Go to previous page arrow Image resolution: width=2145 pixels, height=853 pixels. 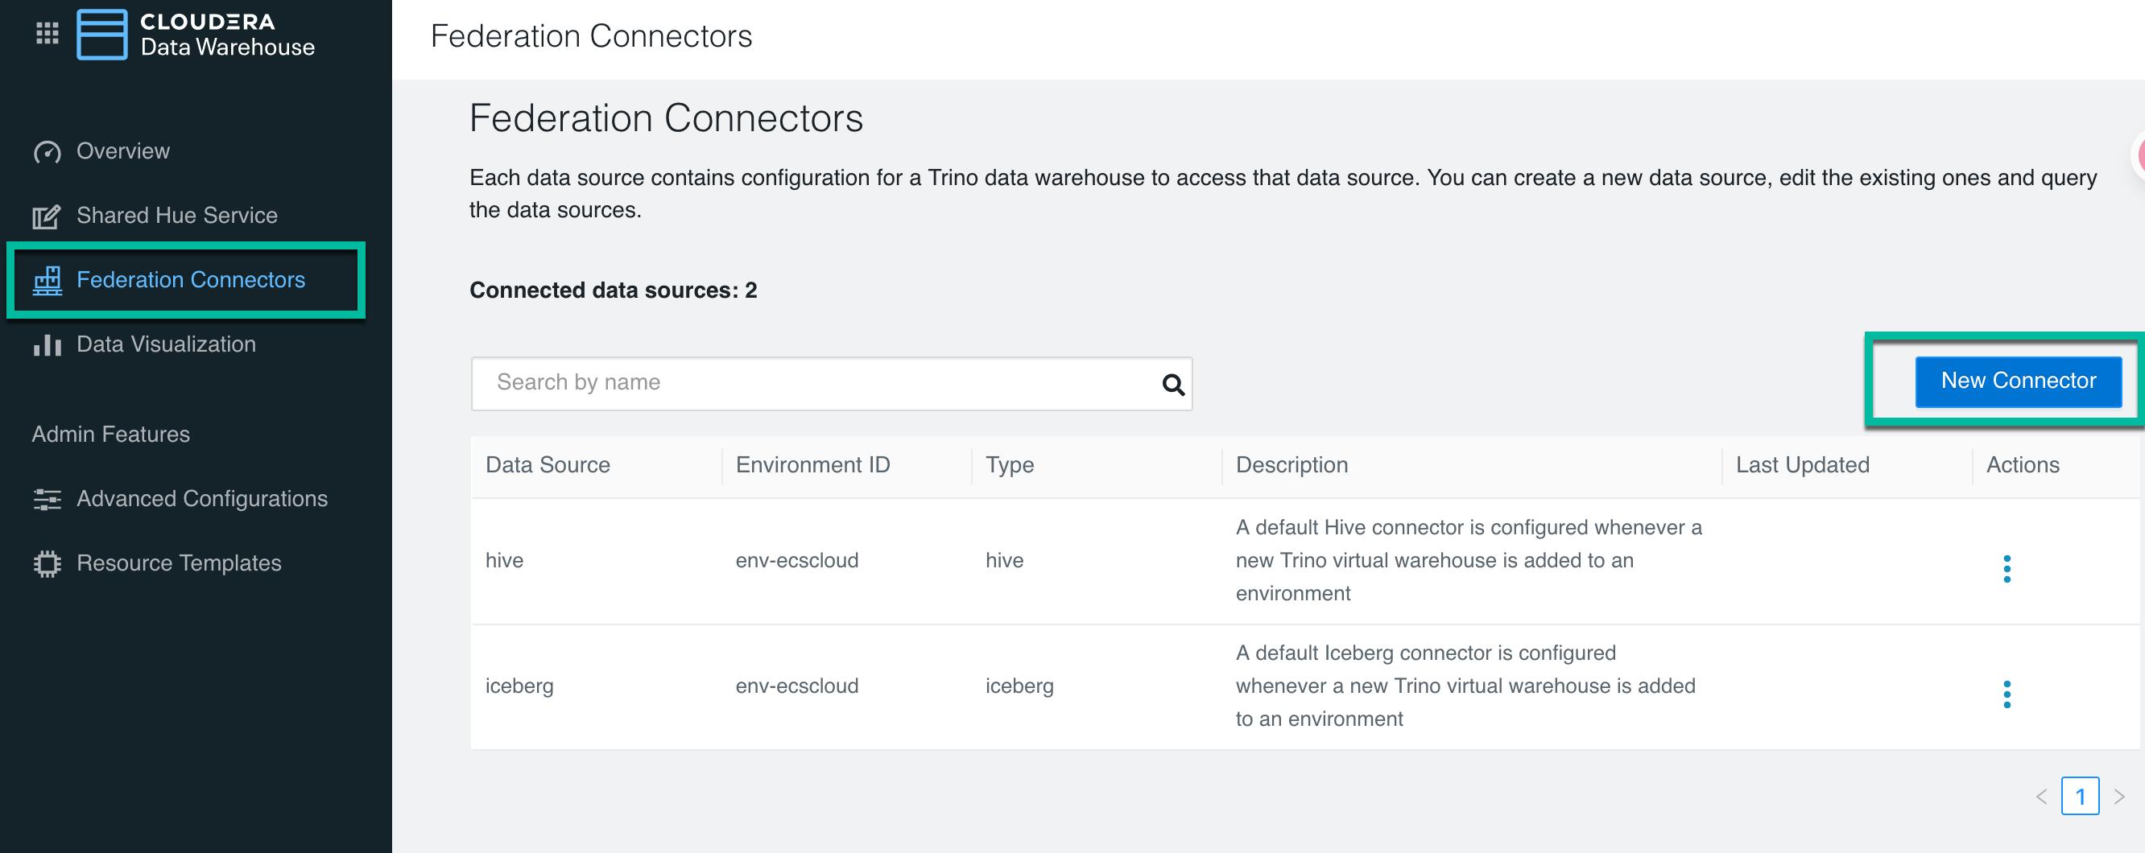click(x=2041, y=796)
